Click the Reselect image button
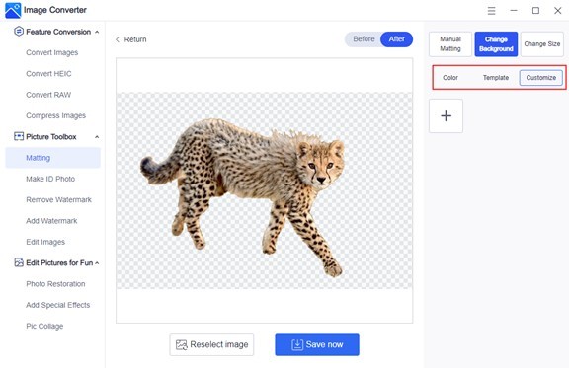The image size is (569, 368). [211, 344]
